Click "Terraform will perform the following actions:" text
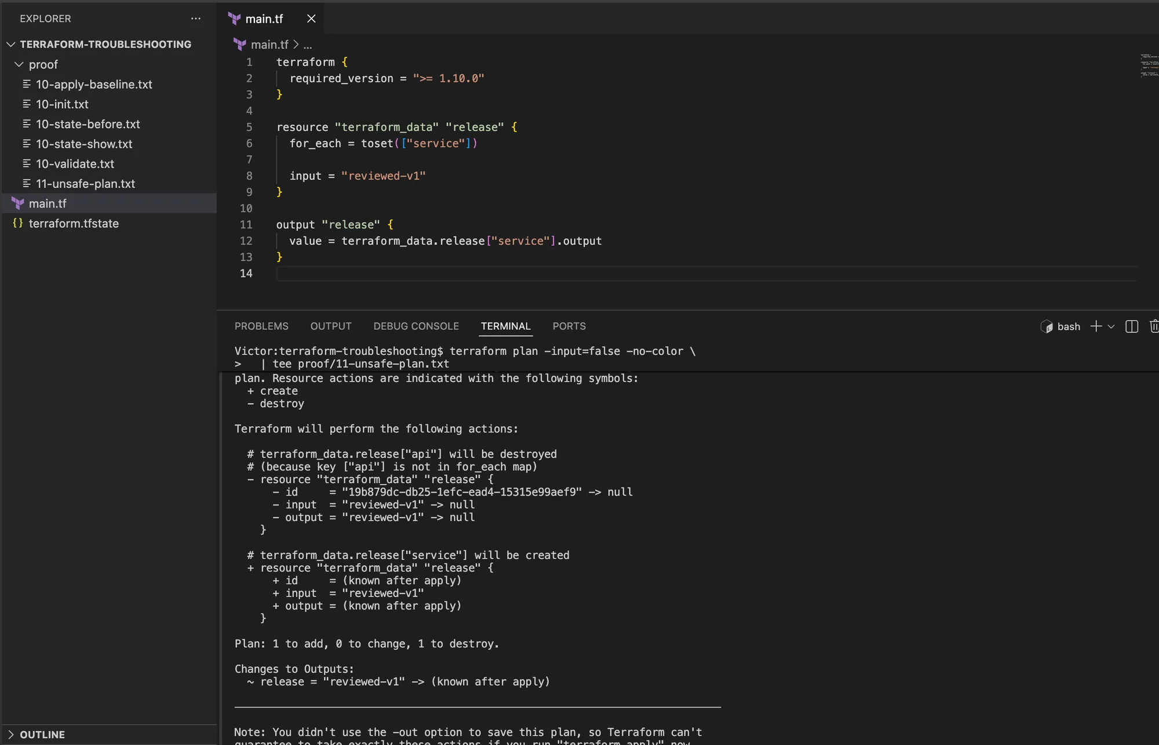This screenshot has height=745, width=1159. [x=376, y=428]
